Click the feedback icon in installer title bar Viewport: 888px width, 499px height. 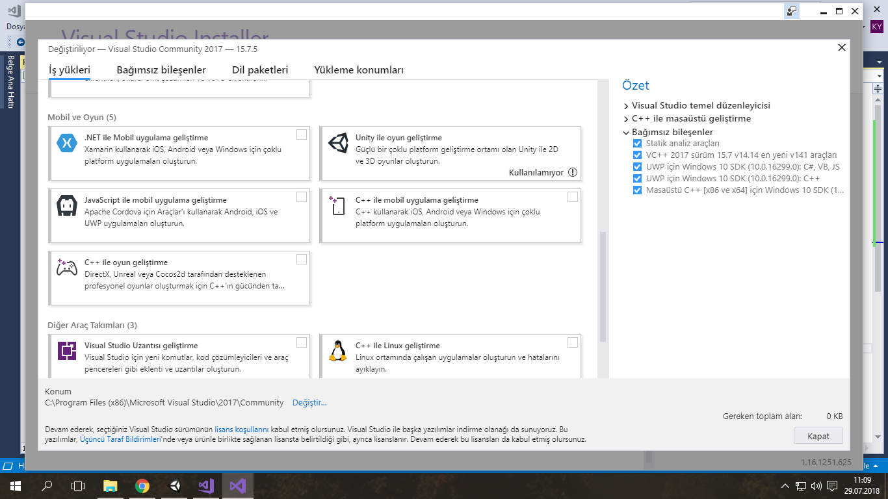pyautogui.click(x=792, y=11)
